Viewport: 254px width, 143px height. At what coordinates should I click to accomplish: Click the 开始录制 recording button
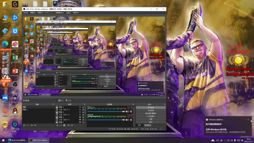pos(151,110)
